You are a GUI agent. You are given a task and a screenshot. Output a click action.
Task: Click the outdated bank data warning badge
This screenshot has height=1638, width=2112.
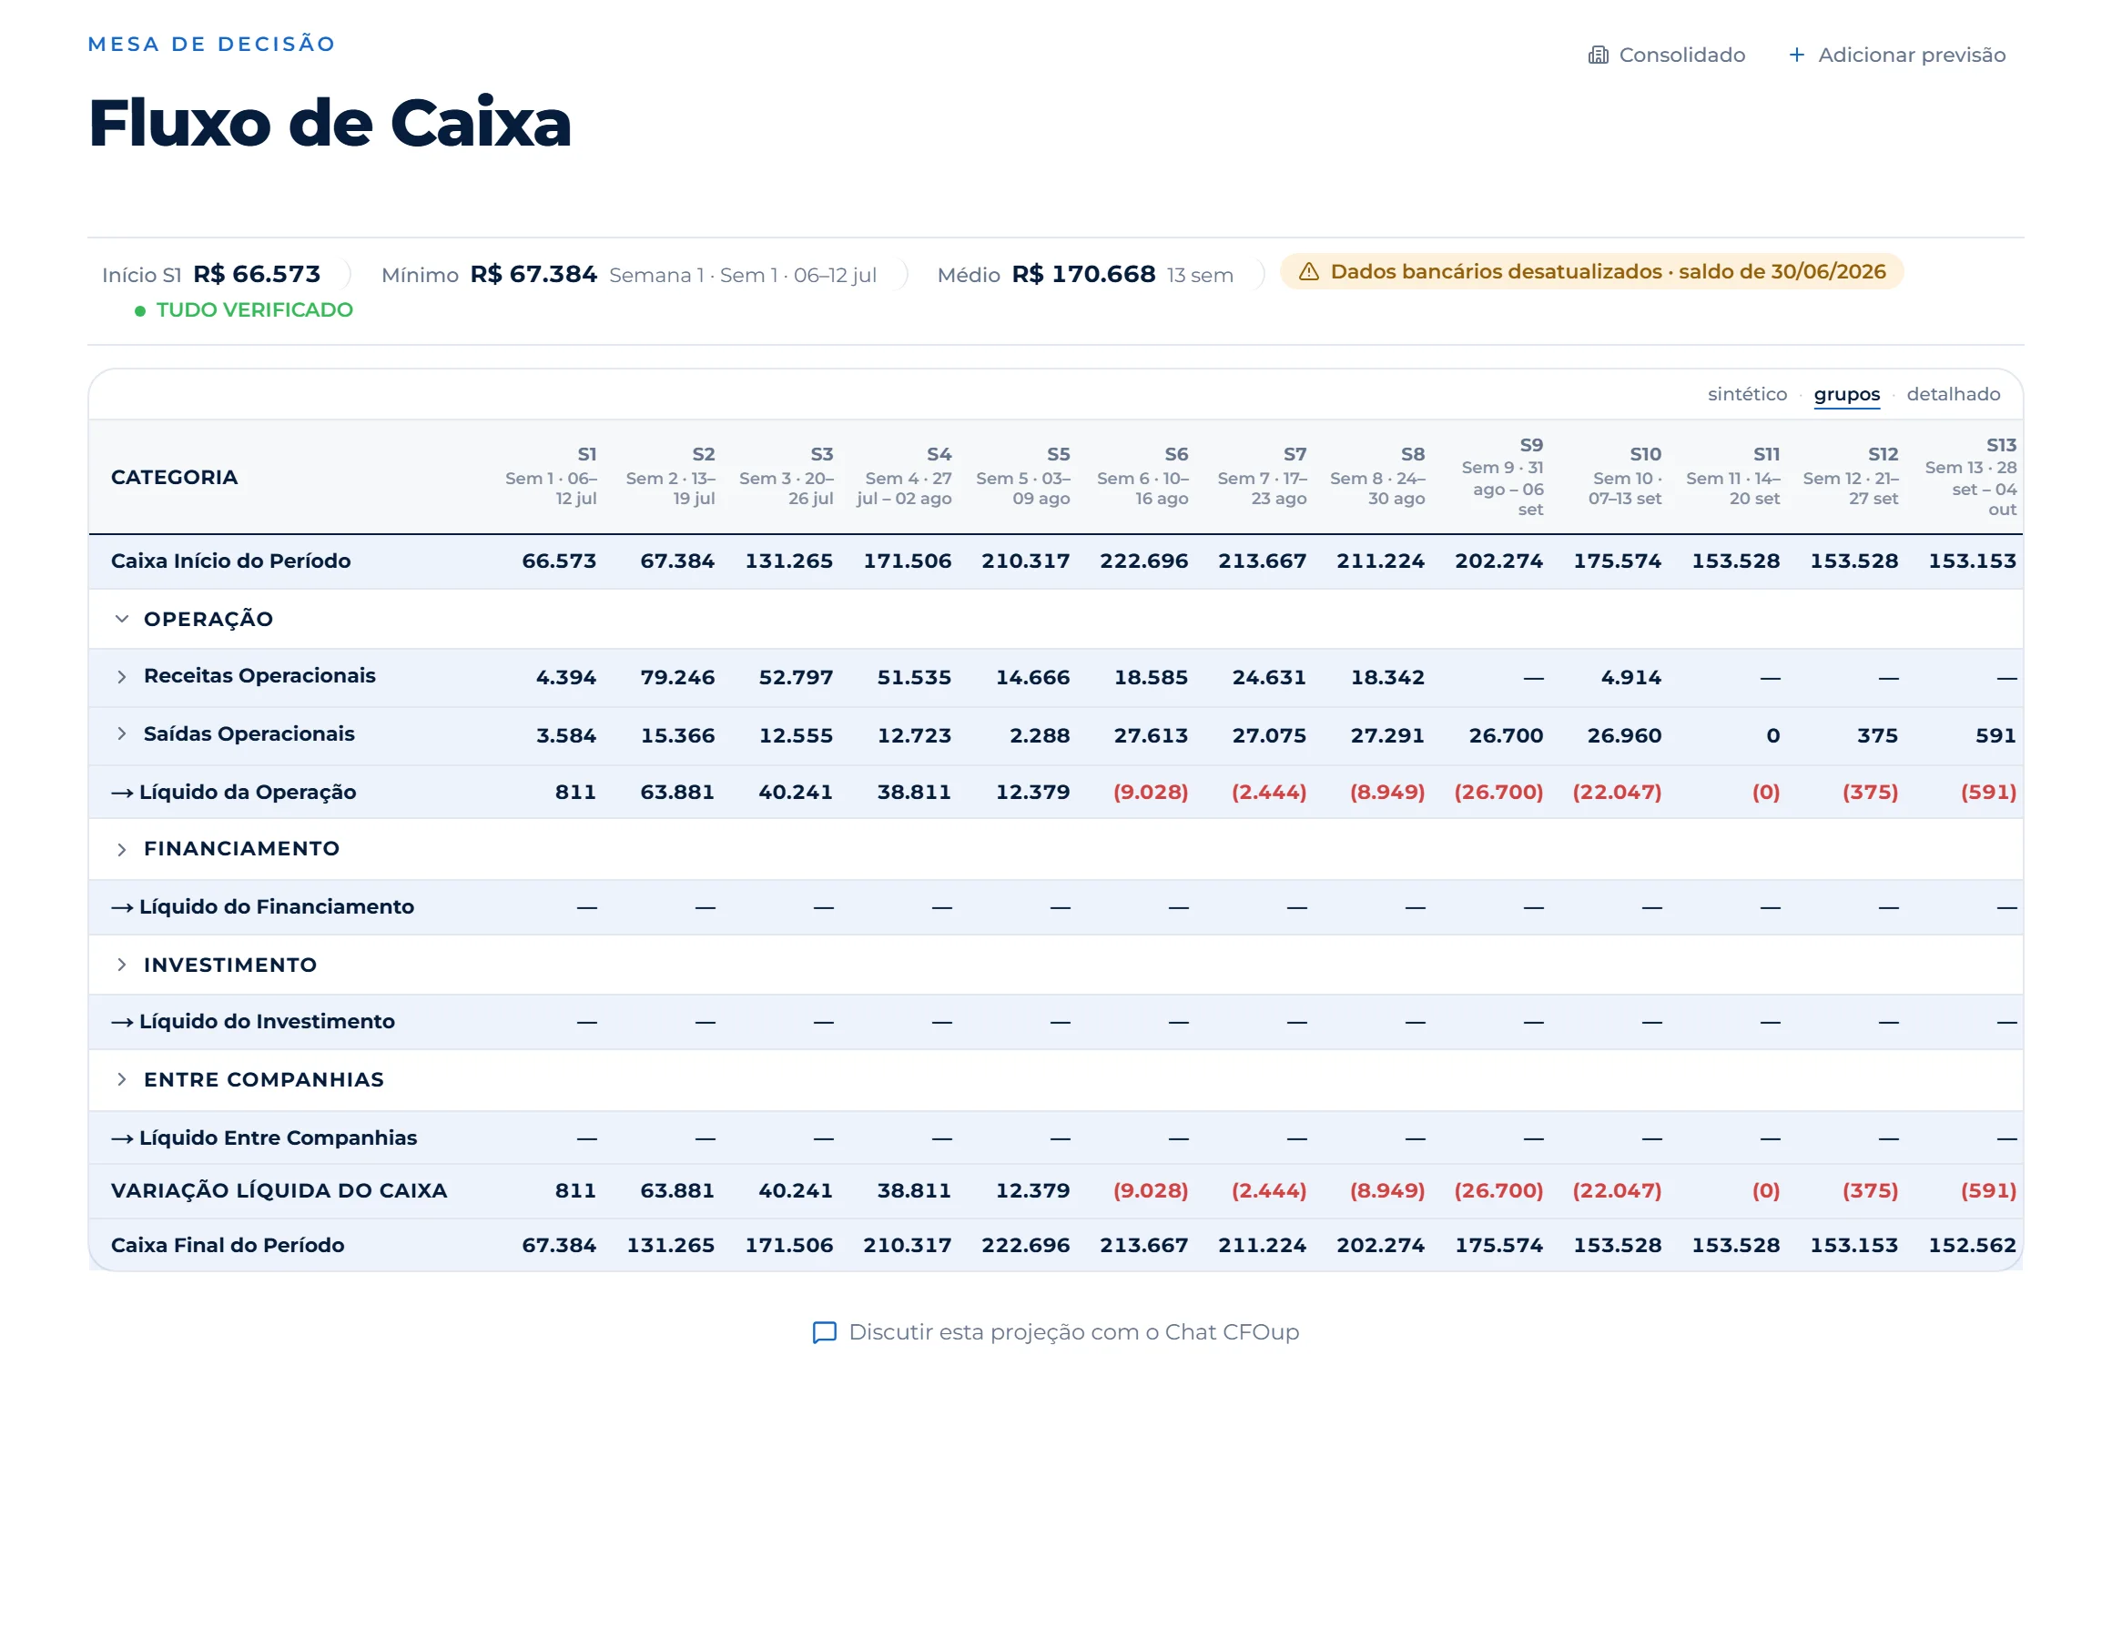(x=1591, y=272)
